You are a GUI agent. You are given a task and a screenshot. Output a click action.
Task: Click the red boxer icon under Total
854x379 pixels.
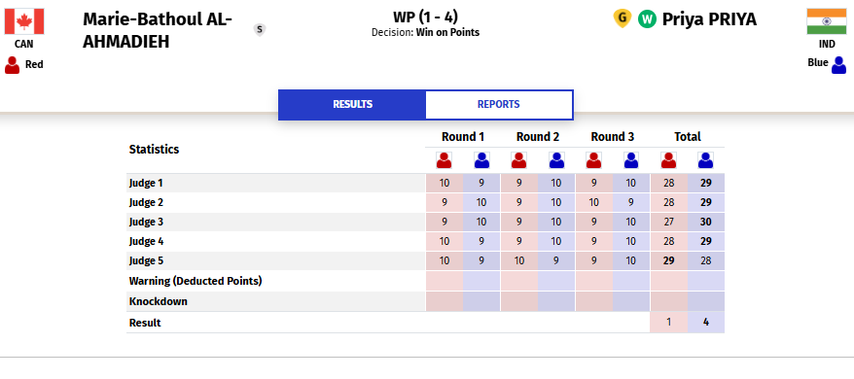point(668,160)
